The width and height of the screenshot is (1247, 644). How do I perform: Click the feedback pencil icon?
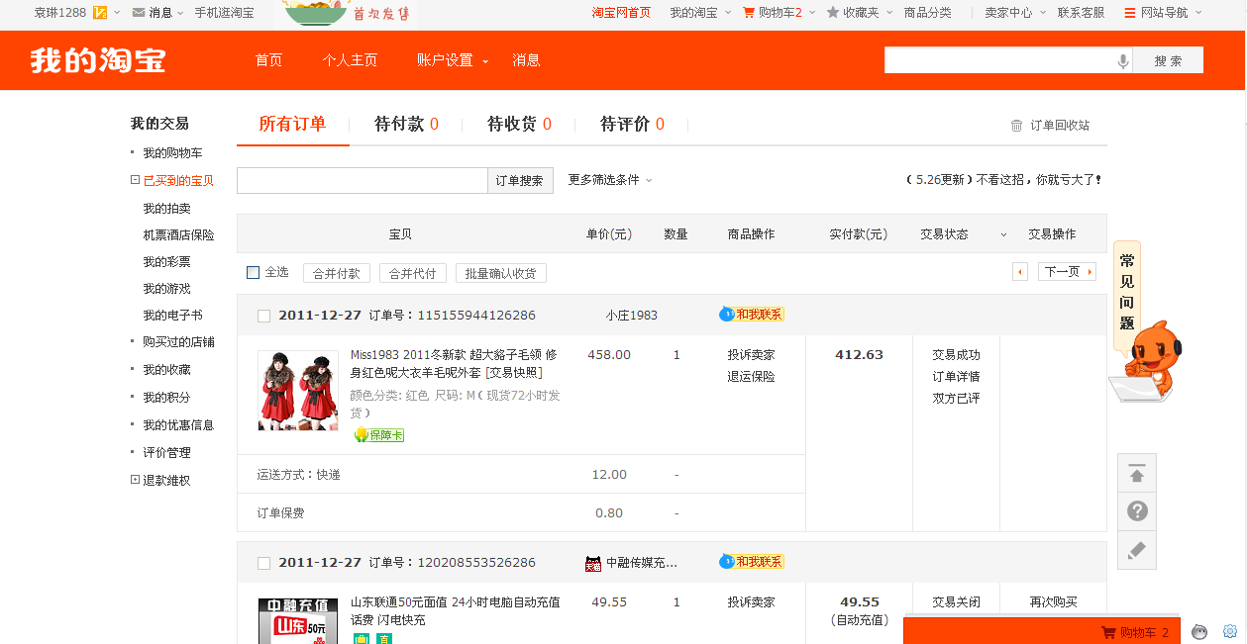tap(1137, 550)
